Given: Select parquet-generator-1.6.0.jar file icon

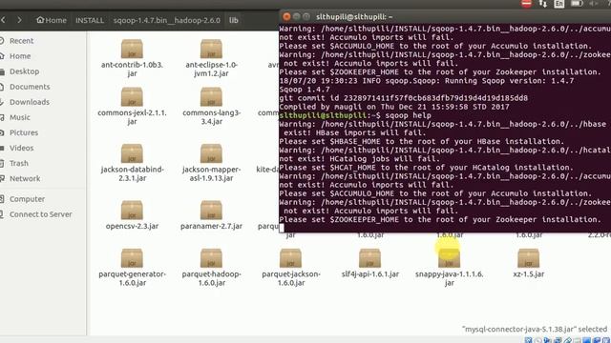Looking at the screenshot, I should click(132, 258).
